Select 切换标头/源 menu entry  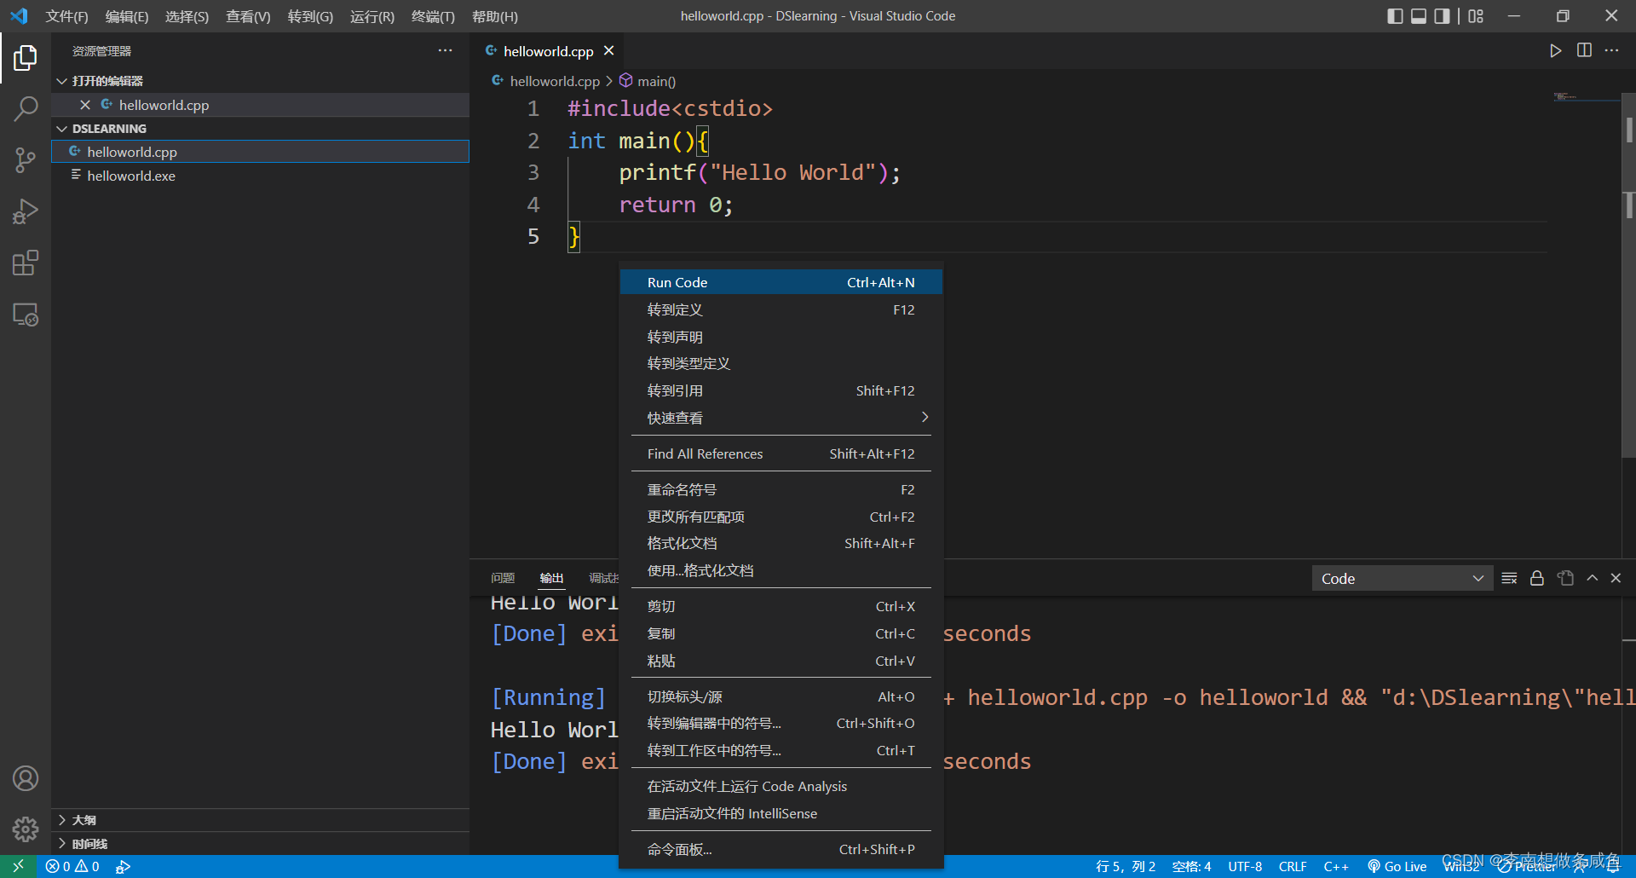tap(781, 696)
